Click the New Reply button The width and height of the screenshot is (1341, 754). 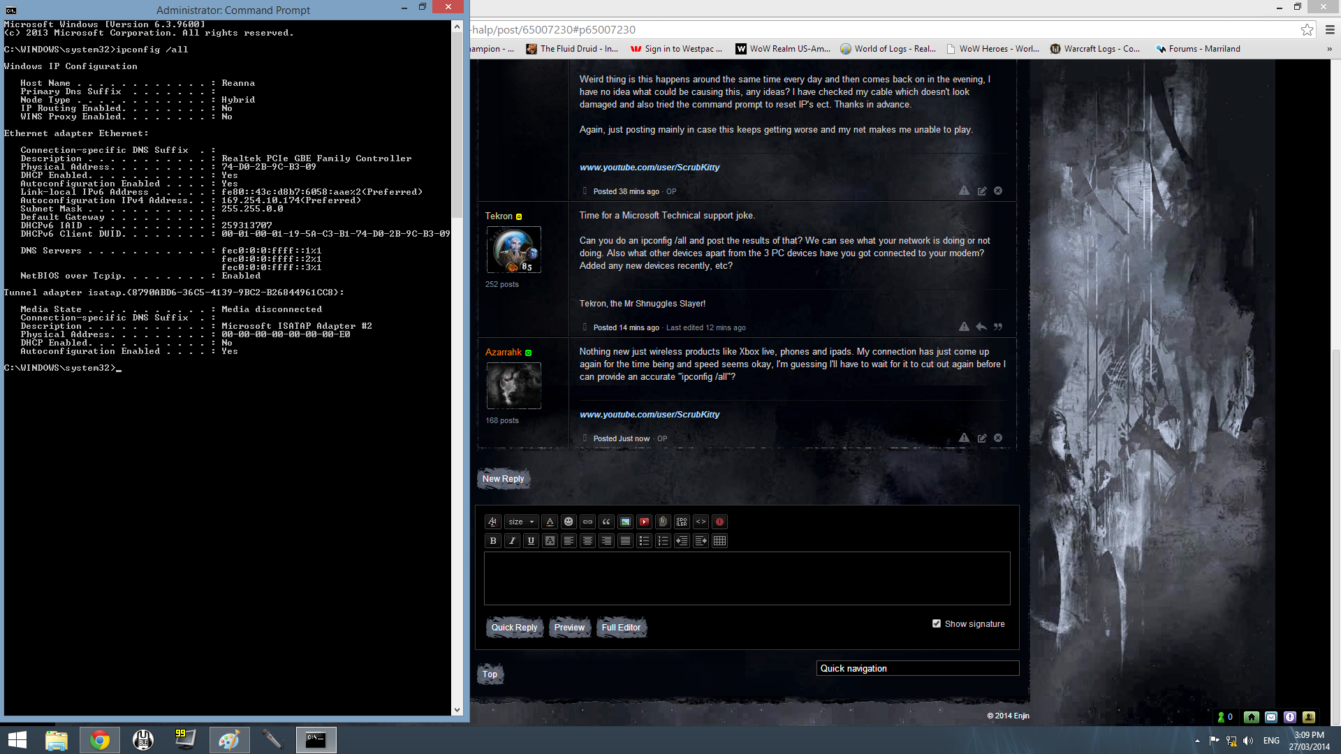click(503, 479)
